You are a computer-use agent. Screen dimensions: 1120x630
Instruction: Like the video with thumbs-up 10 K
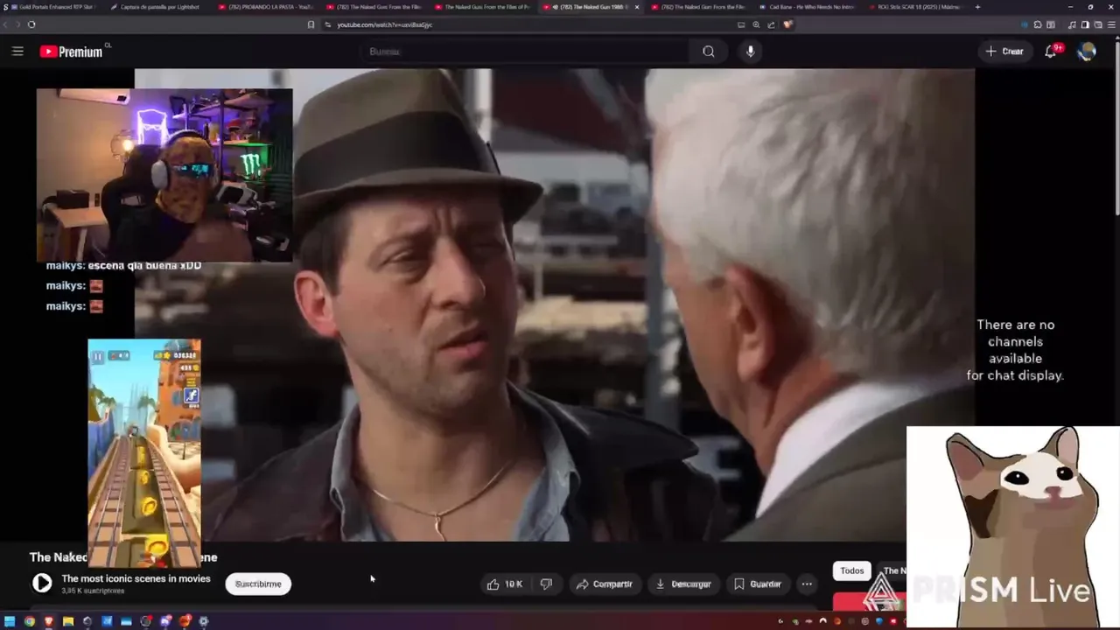[505, 584]
